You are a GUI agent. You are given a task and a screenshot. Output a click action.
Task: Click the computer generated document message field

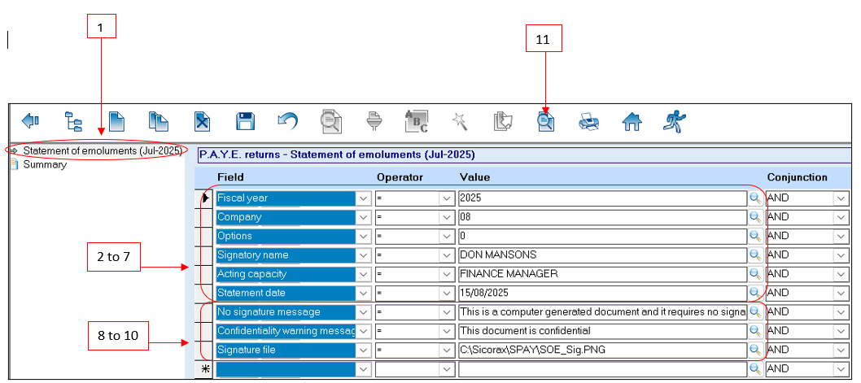point(602,312)
